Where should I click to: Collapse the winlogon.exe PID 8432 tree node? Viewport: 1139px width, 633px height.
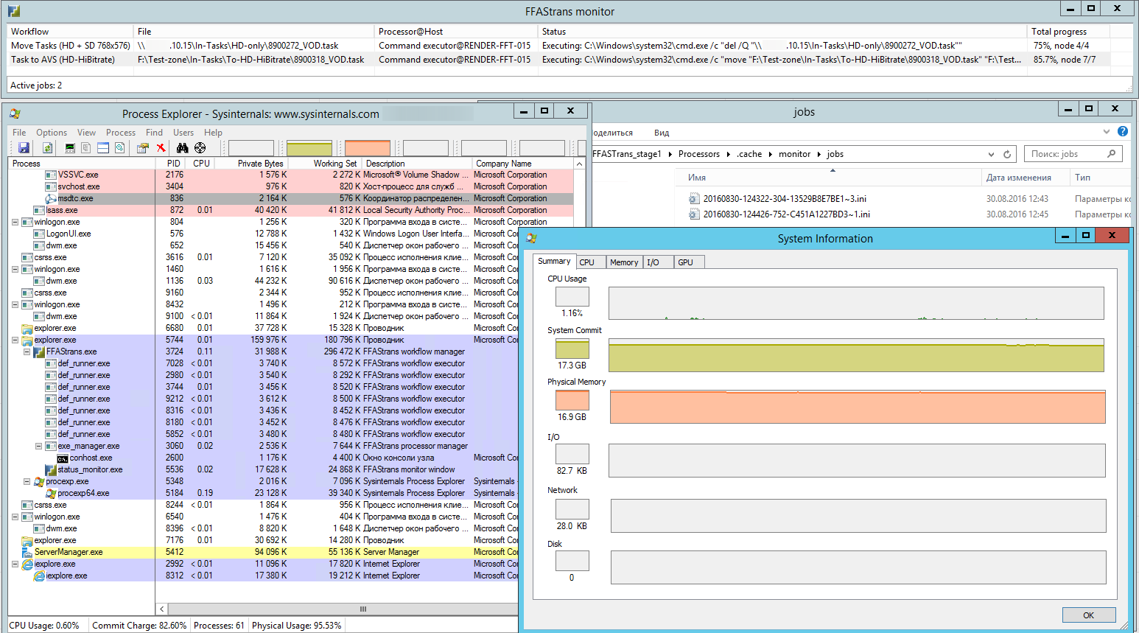coord(15,304)
